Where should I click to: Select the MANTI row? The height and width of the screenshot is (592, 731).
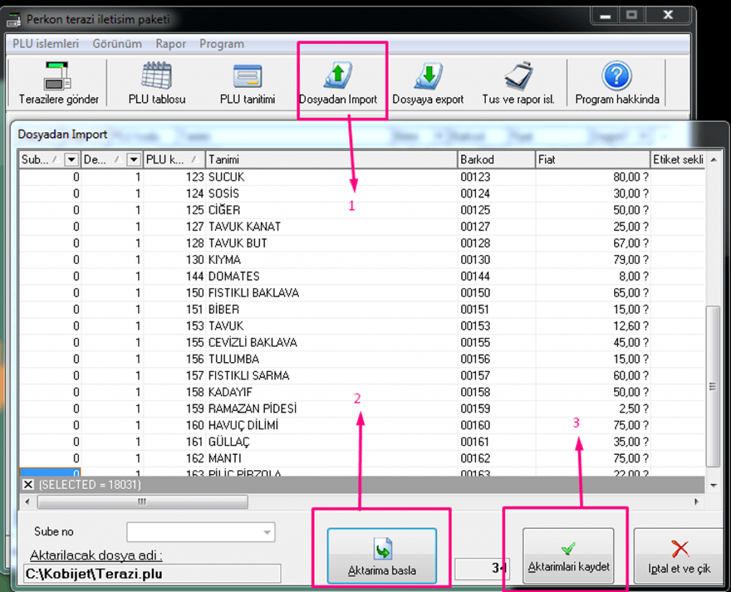(362, 458)
